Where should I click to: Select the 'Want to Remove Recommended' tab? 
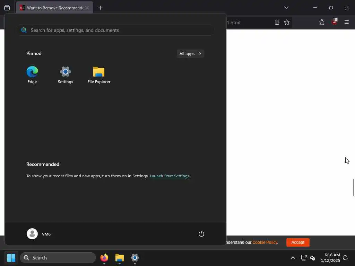tap(54, 8)
